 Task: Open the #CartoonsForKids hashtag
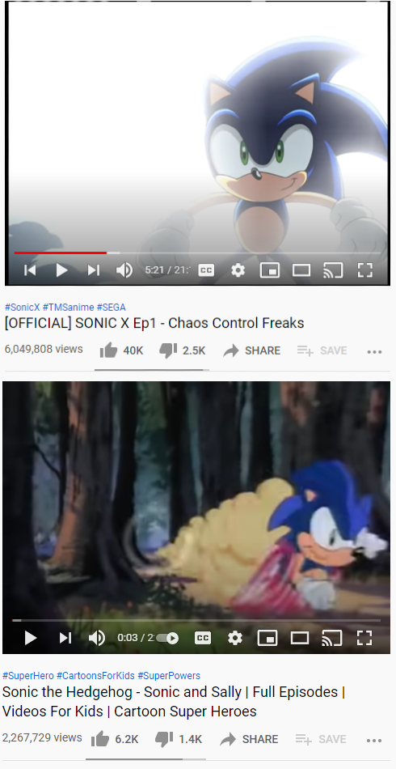point(95,676)
